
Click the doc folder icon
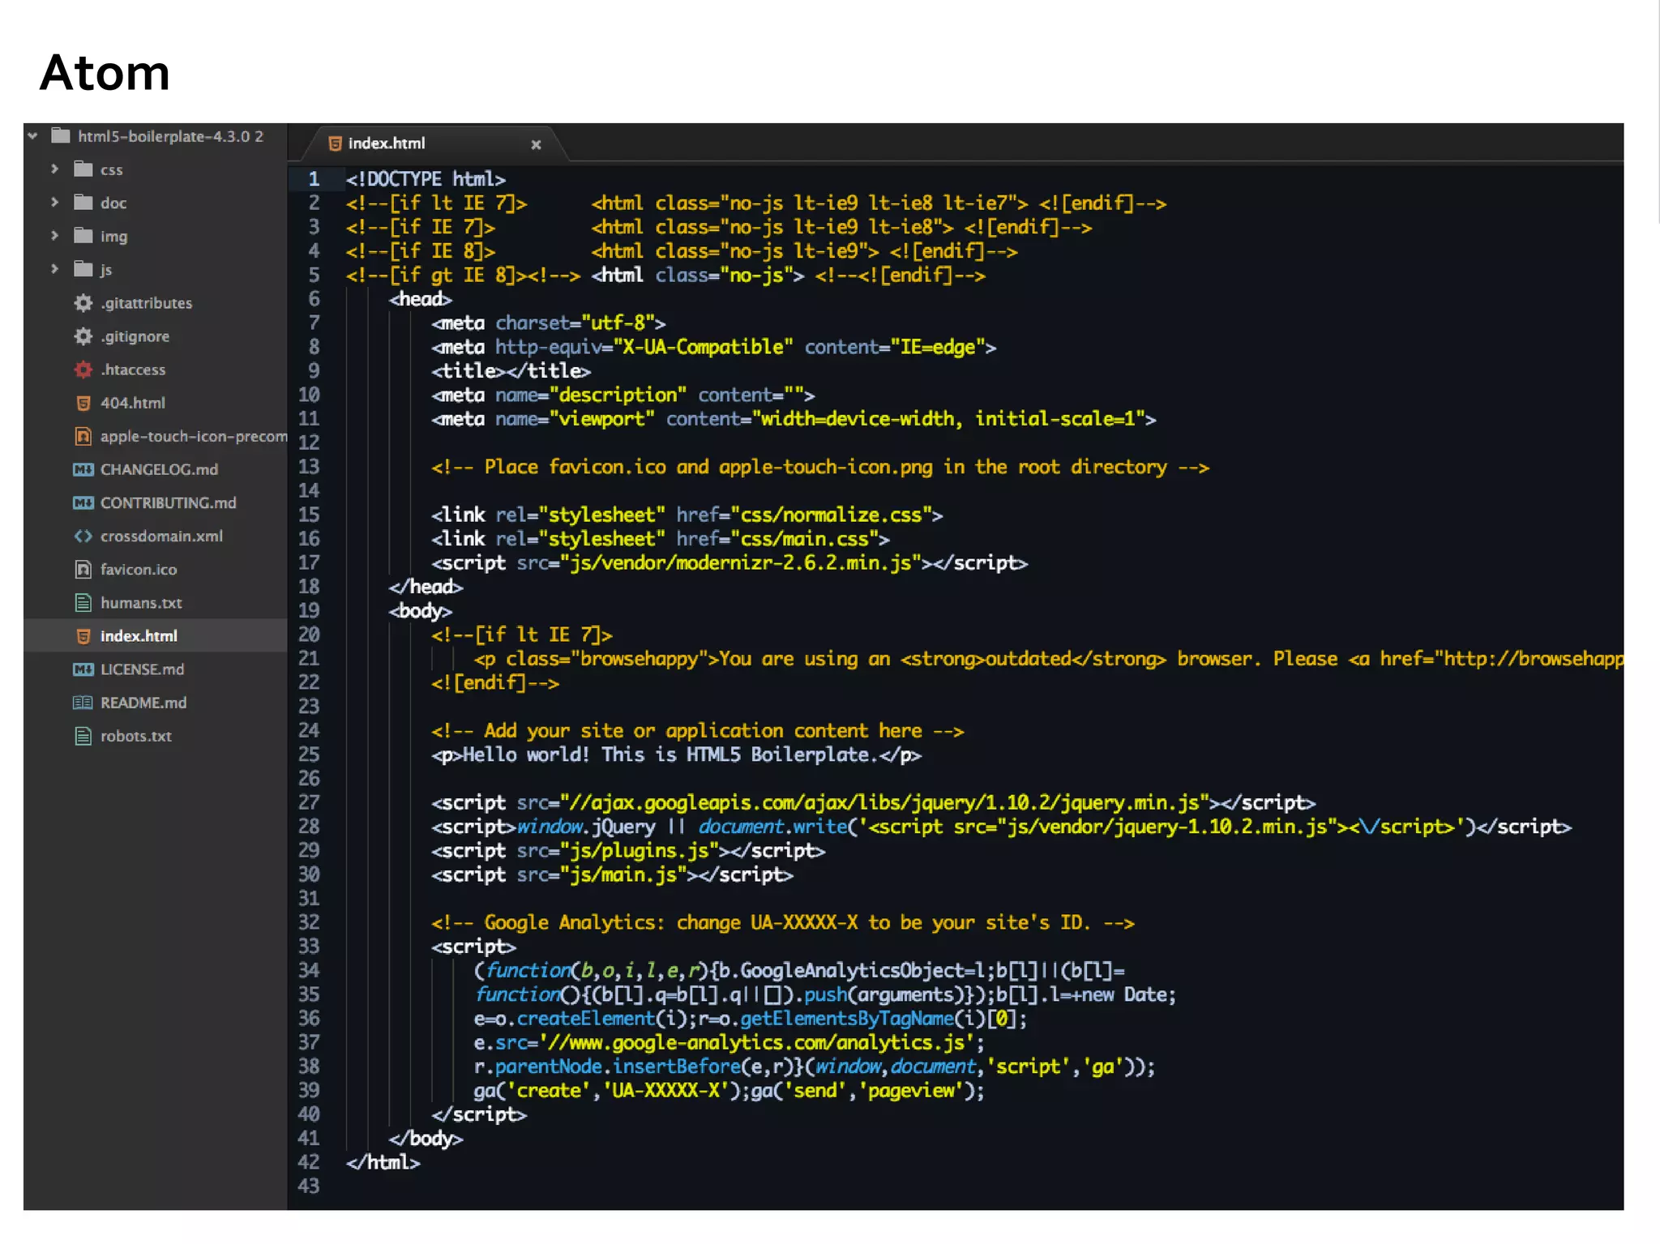[83, 203]
